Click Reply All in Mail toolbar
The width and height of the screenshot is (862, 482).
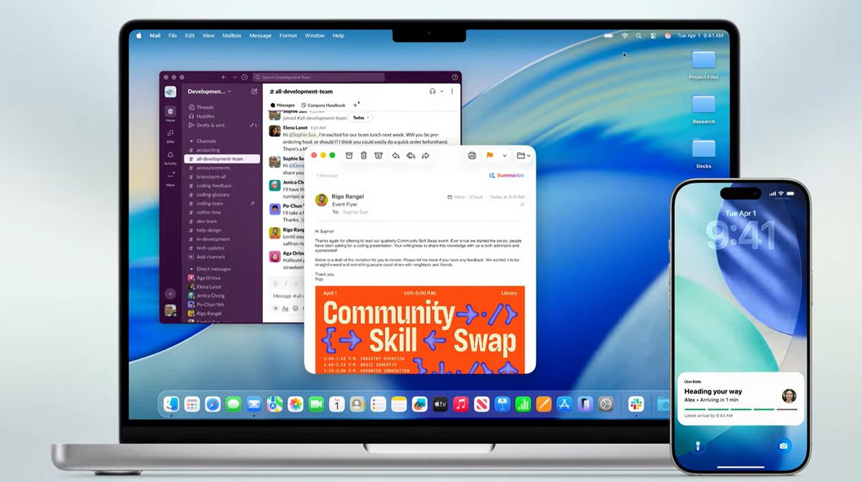point(411,155)
